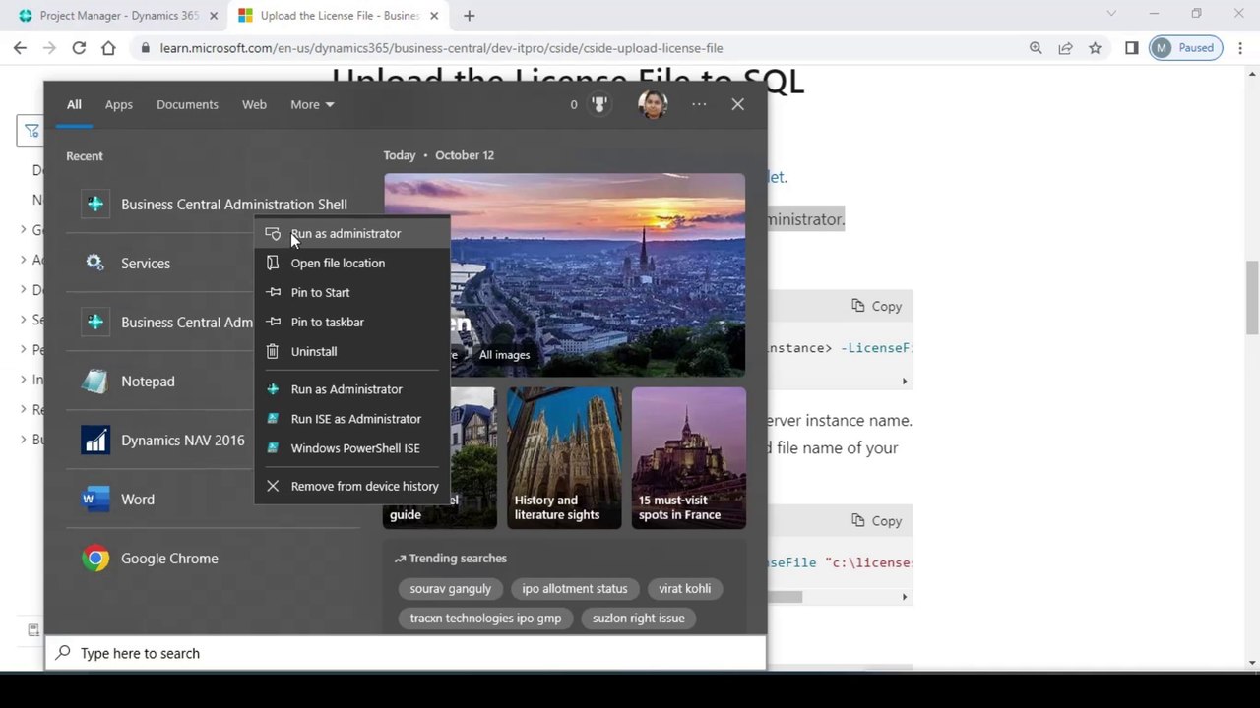Search trending topic sourav ganguly
The image size is (1260, 708).
451,589
